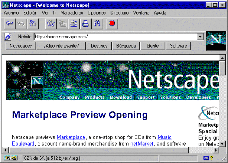Click the horizontal scrollbar thumb
This screenshot has width=228, height=163.
coord(99,150)
